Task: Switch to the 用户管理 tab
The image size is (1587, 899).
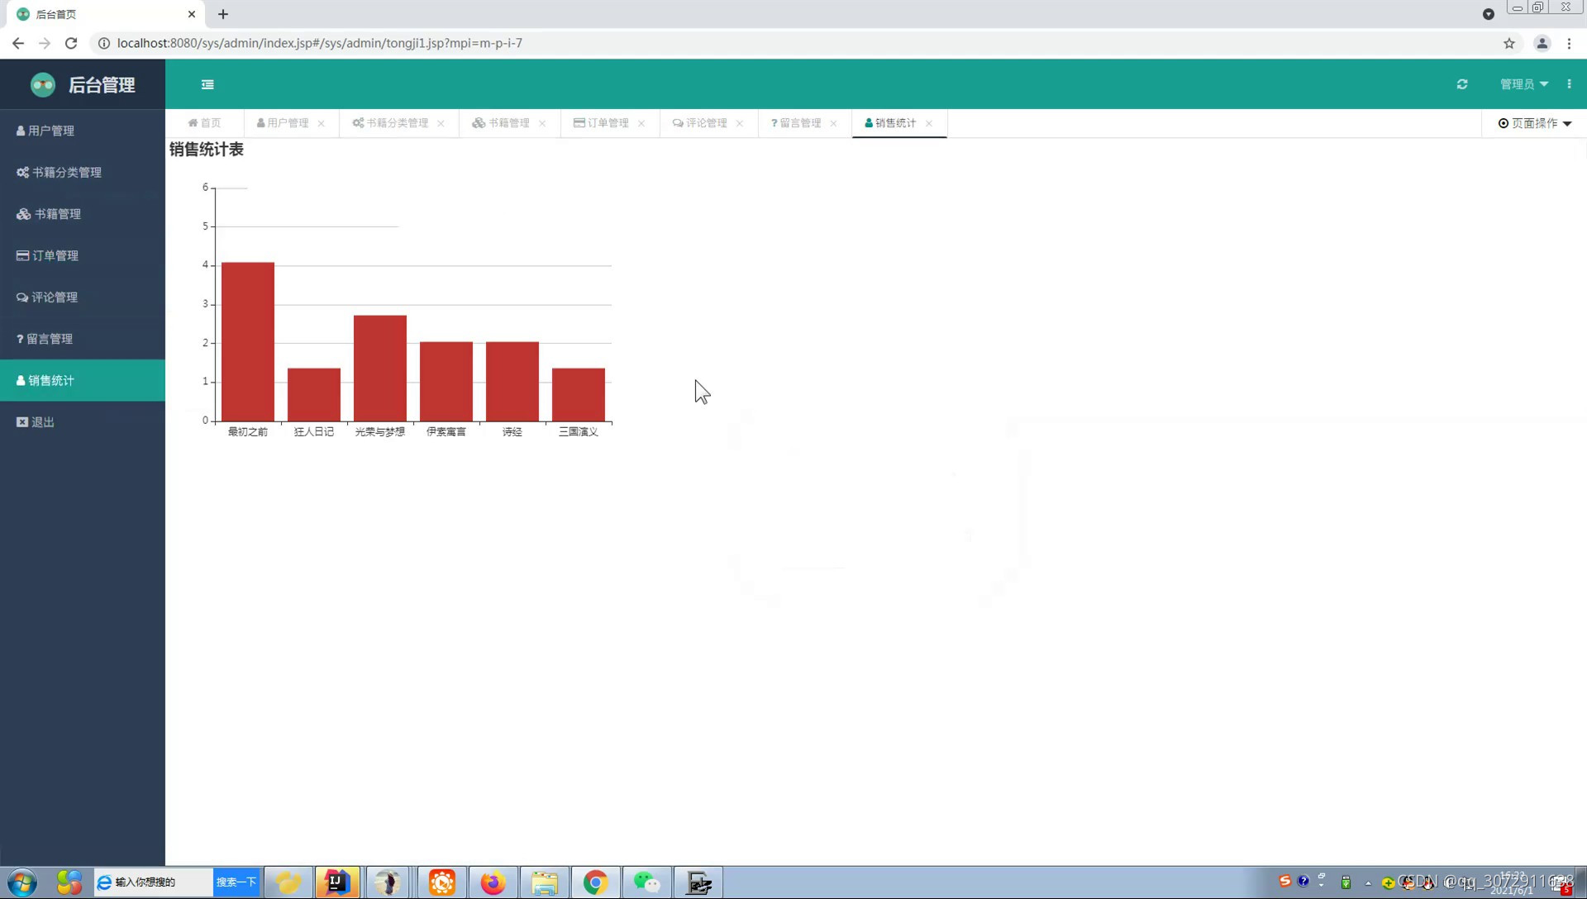Action: 283,123
